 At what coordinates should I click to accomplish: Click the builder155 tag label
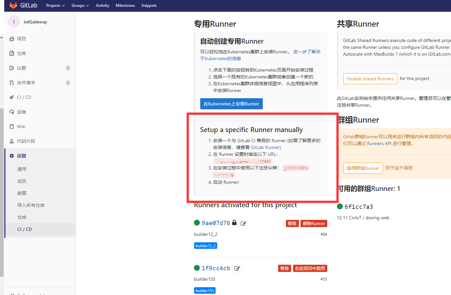(x=205, y=290)
